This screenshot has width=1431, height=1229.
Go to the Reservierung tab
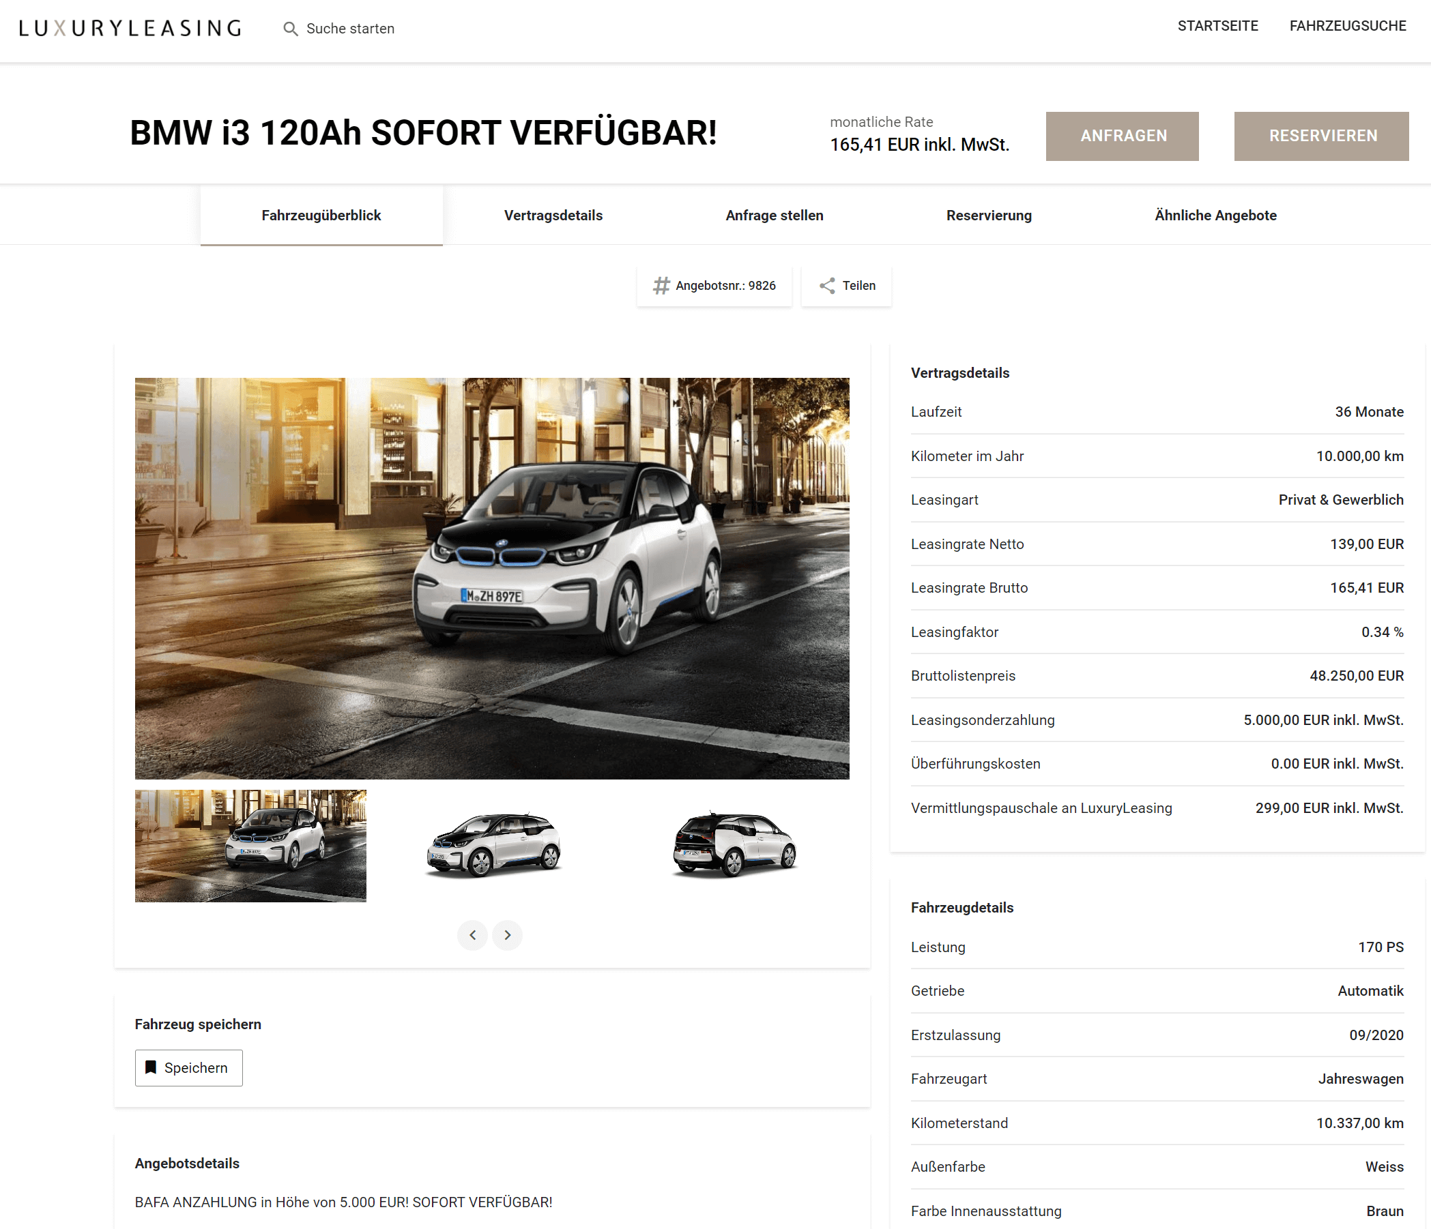tap(988, 216)
